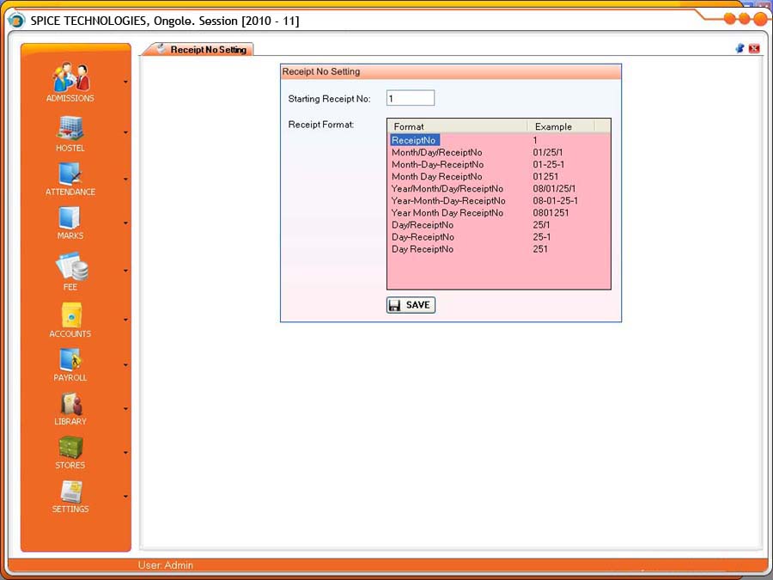Open the Library module icon
This screenshot has height=580, width=773.
[x=70, y=404]
